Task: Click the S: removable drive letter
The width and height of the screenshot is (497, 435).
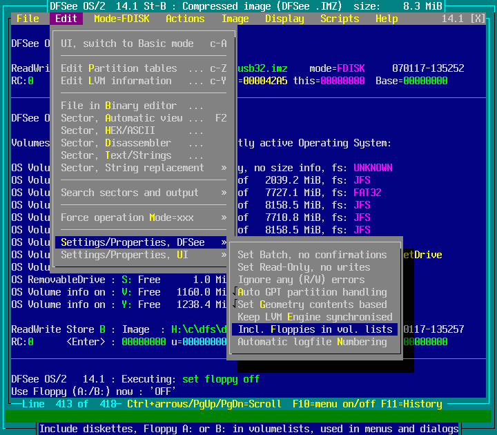Action: 126,280
